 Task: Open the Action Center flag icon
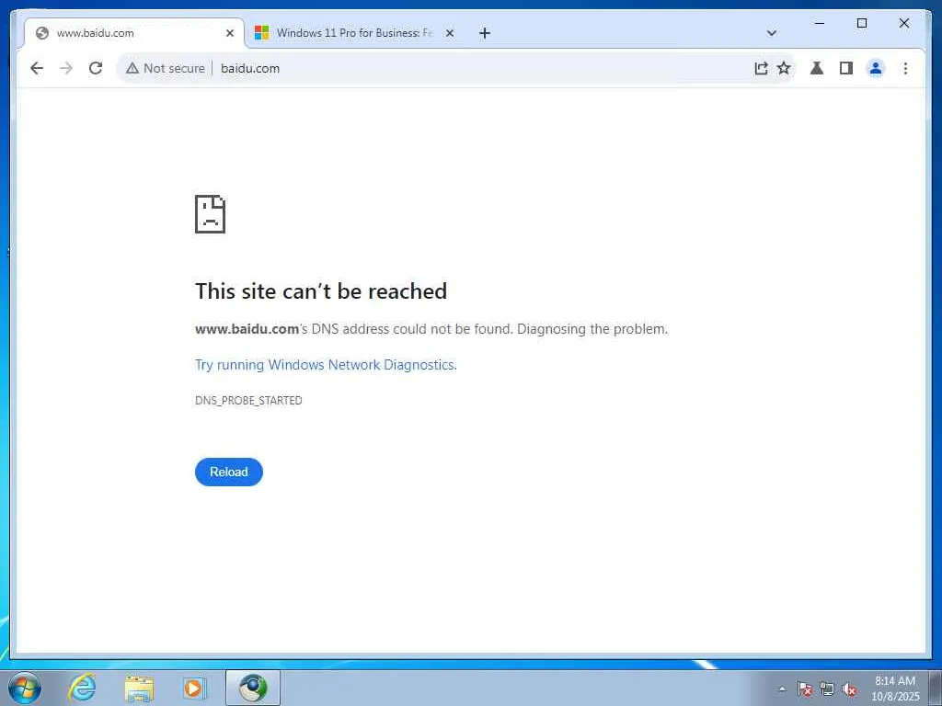[805, 689]
